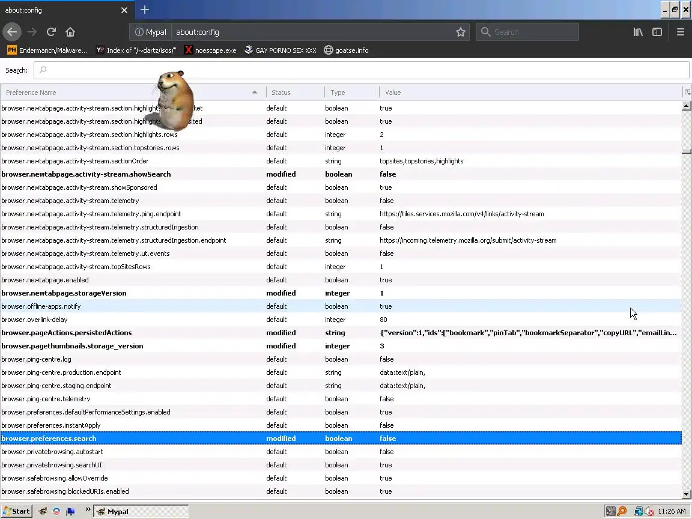Select the about:config tab

pos(67,10)
